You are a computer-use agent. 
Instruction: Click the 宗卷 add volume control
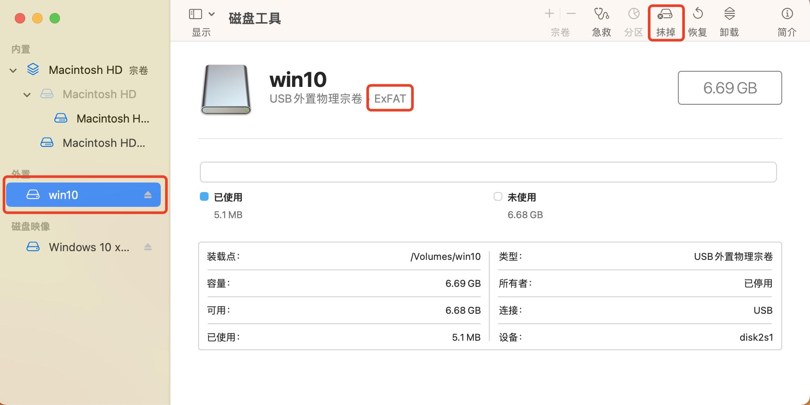pos(549,13)
